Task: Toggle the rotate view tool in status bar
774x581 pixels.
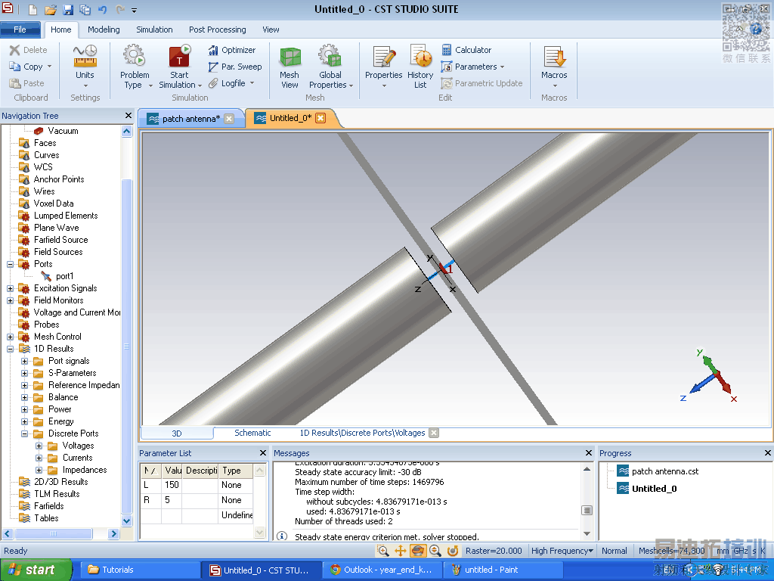Action: (x=418, y=551)
